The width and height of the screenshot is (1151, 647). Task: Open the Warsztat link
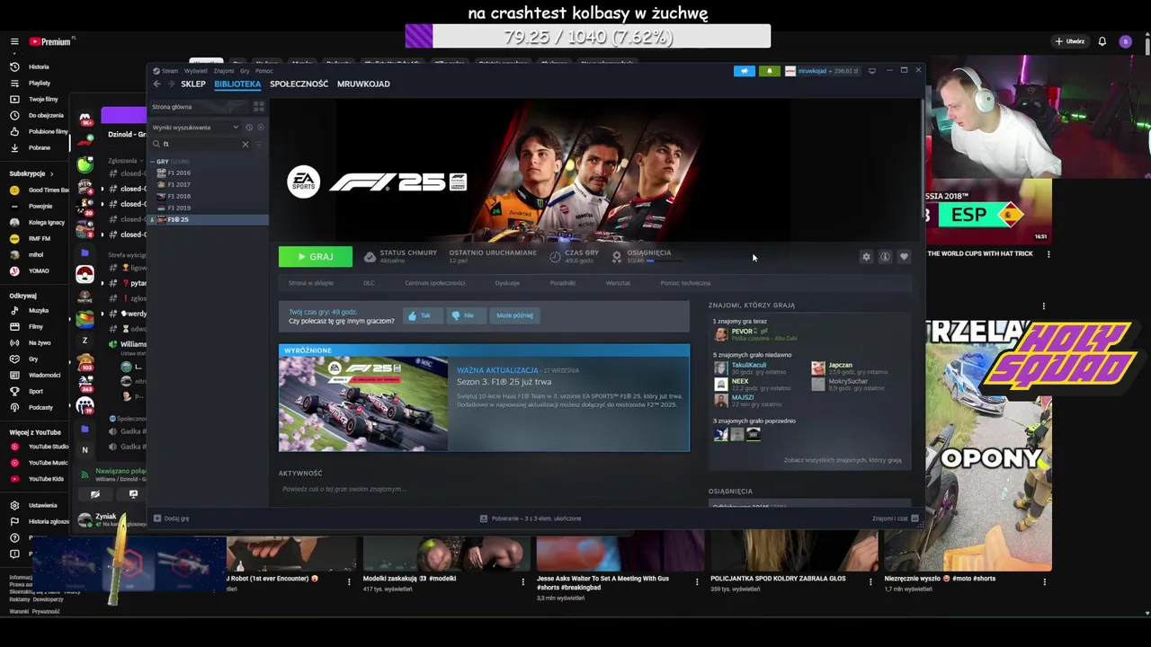click(x=618, y=283)
